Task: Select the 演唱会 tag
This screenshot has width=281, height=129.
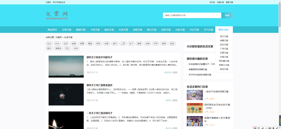Action: coord(59,48)
